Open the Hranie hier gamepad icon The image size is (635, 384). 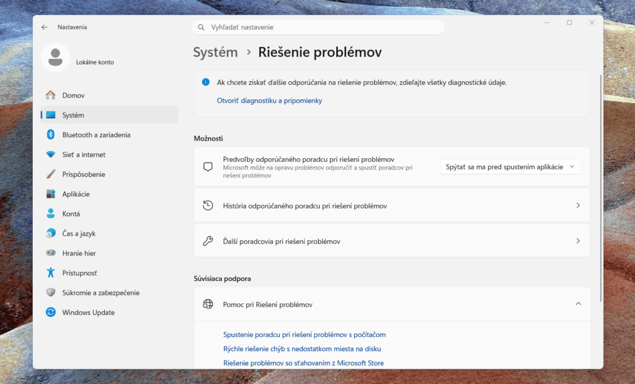51,252
